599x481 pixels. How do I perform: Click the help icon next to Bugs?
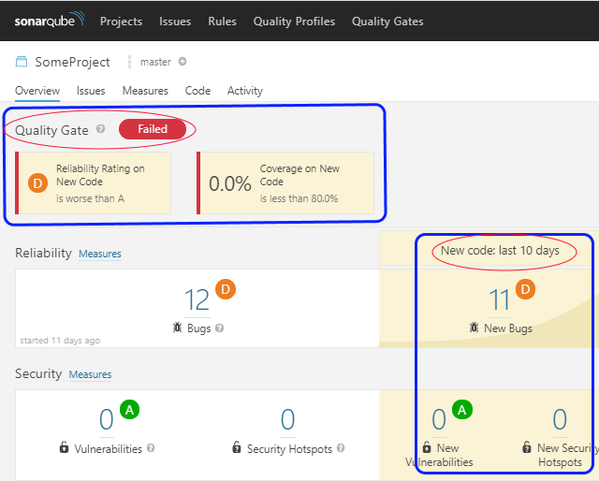tap(219, 328)
